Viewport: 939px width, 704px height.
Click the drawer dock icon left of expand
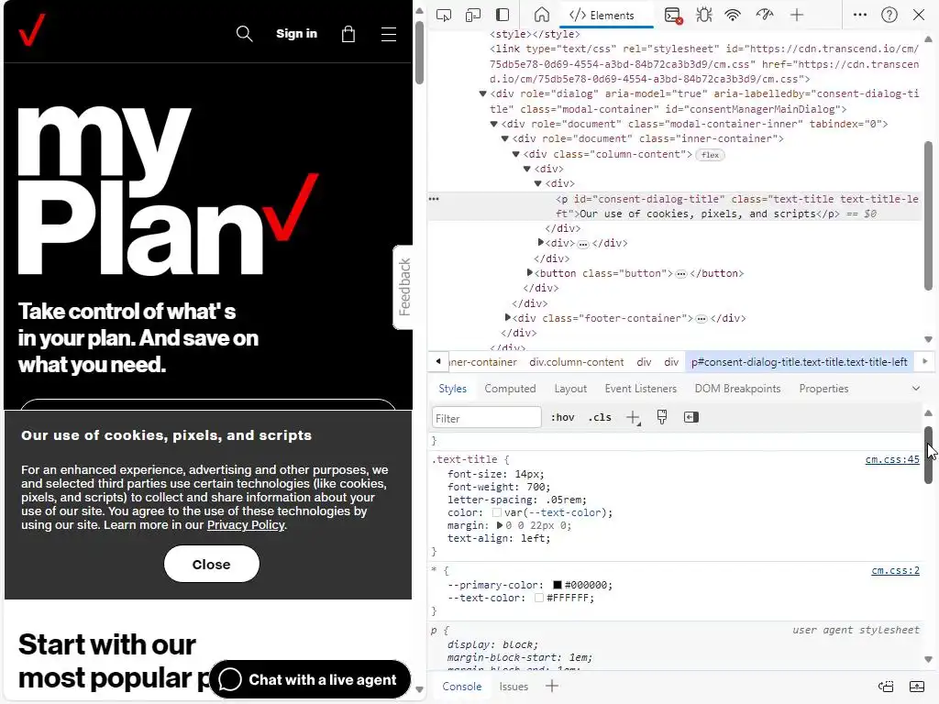[x=886, y=687]
